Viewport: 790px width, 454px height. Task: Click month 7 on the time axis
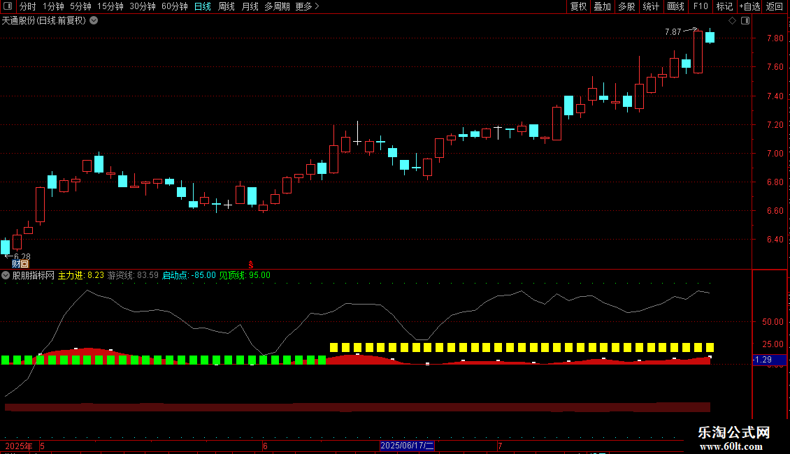click(500, 446)
